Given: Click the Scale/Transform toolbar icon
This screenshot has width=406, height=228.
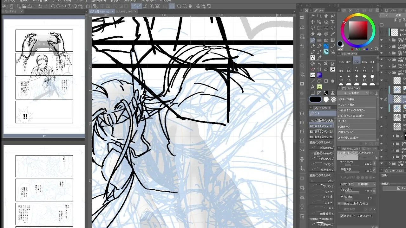Looking at the screenshot, I should click(88, 6).
